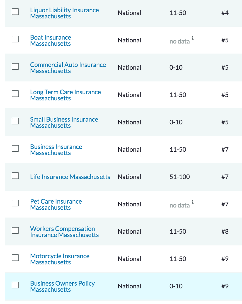Open Life Insurance Massachusetts keyword
Viewport: 242px width, 304px height.
coord(70,177)
